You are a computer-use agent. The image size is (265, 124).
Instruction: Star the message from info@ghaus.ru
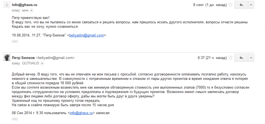pyautogui.click(x=231, y=5)
